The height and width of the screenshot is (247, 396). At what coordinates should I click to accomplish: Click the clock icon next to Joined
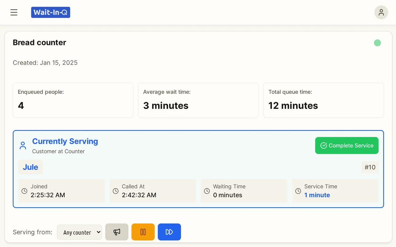24,191
